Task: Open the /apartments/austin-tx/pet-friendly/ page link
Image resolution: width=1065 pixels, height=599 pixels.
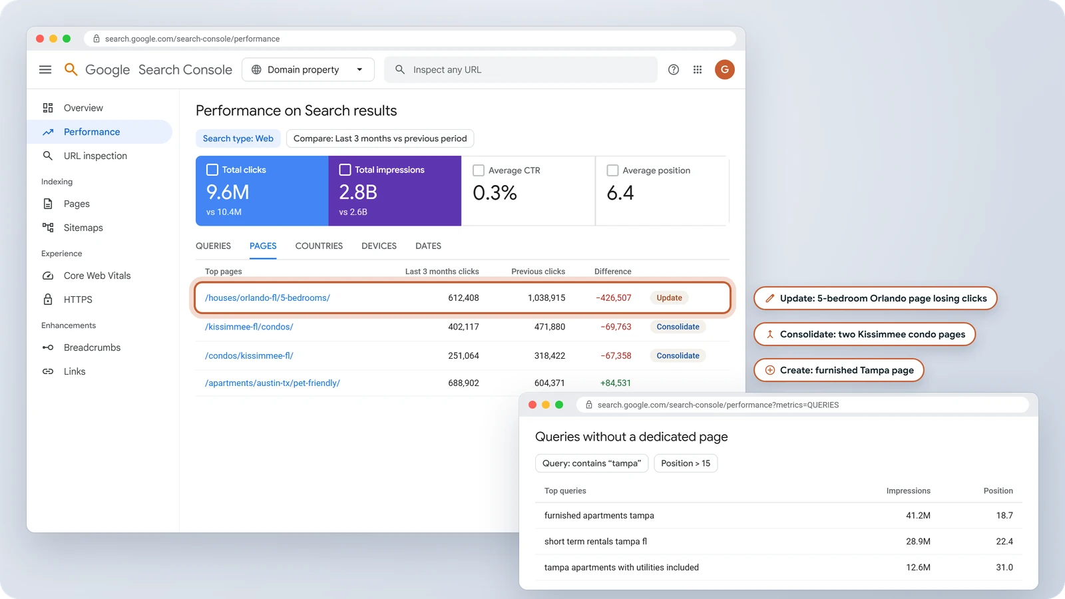Action: pos(272,383)
